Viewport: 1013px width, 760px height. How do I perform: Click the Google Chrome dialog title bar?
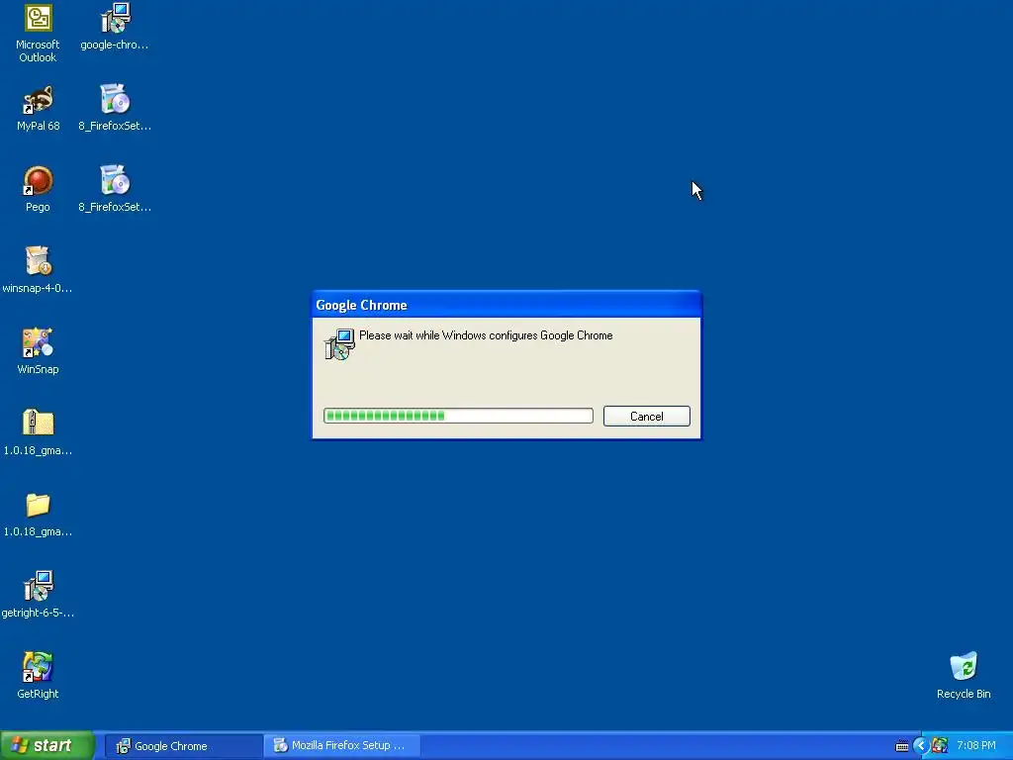tap(506, 305)
